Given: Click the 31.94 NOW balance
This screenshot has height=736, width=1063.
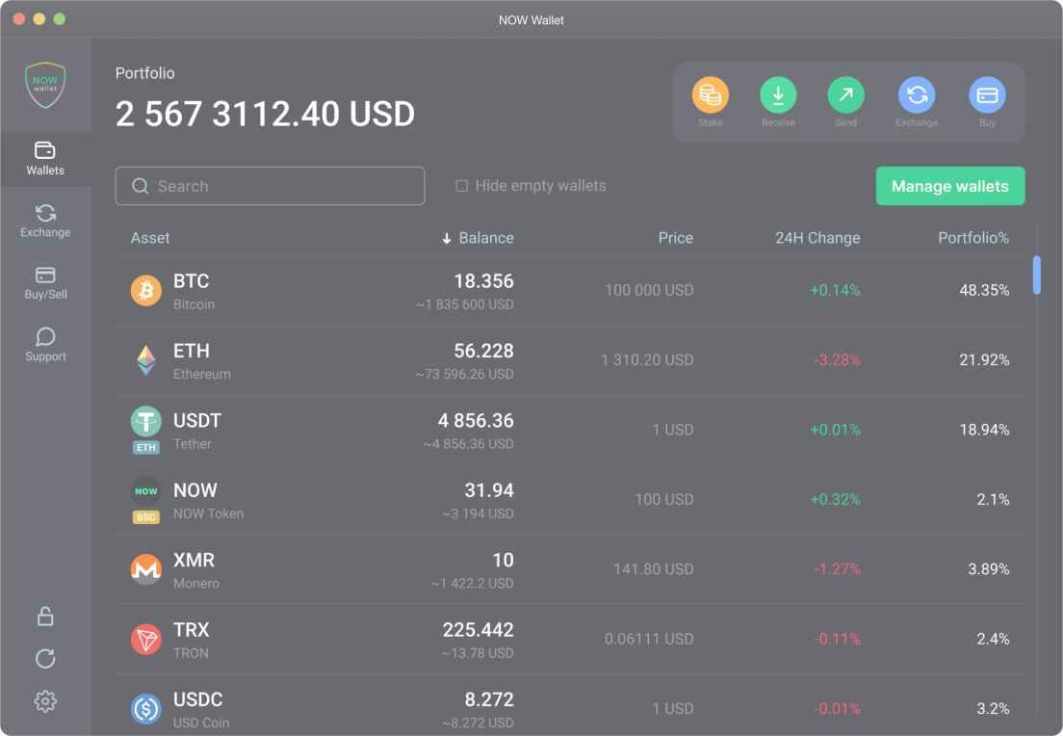Looking at the screenshot, I should click(x=489, y=491).
